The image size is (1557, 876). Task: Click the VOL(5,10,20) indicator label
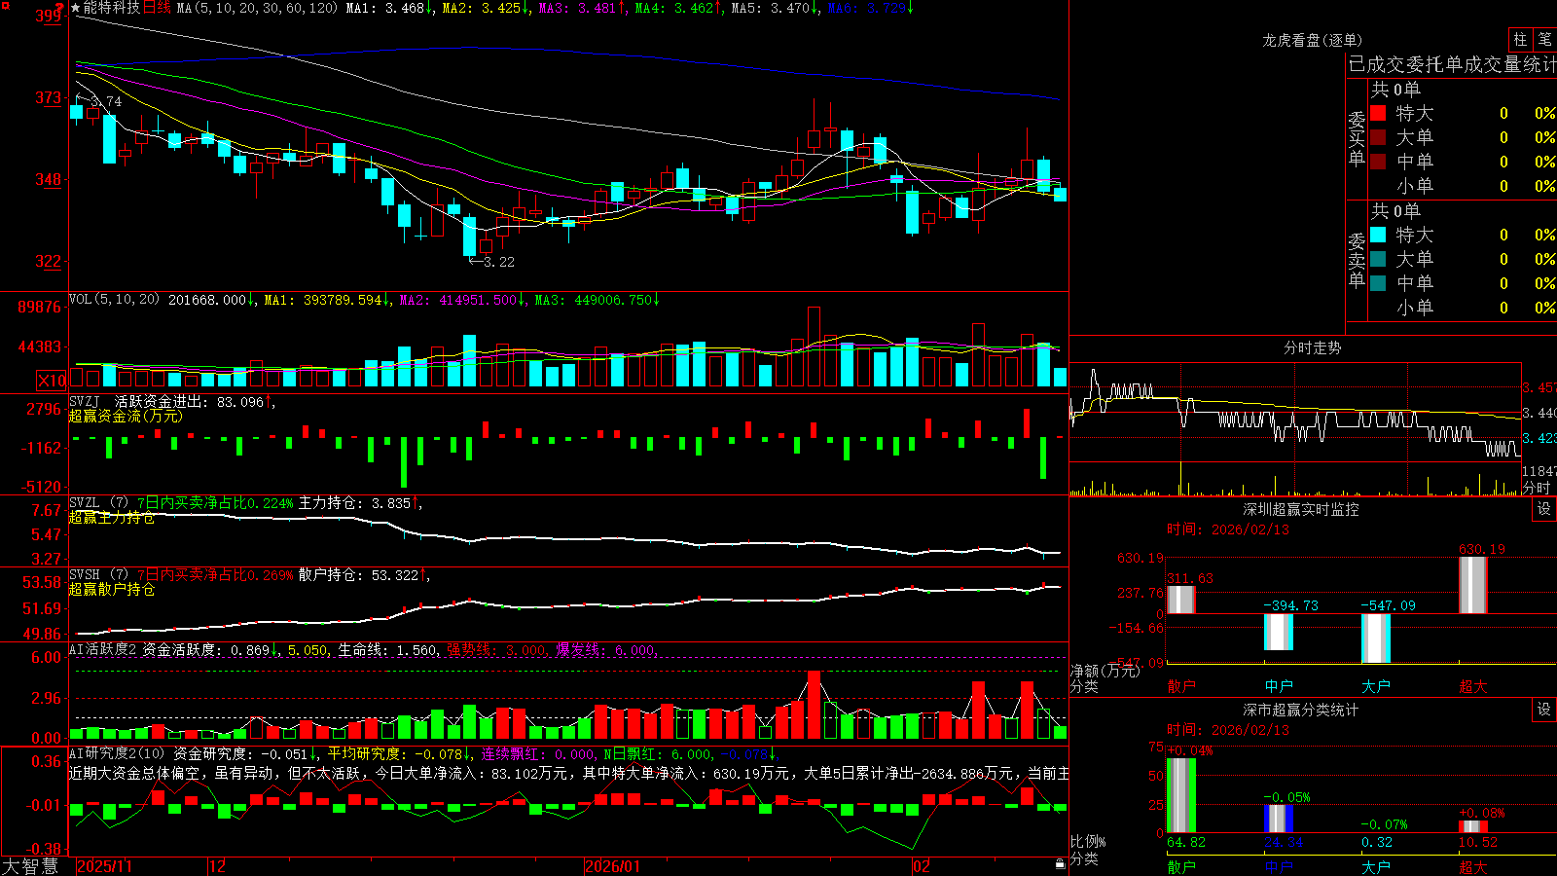tap(115, 300)
